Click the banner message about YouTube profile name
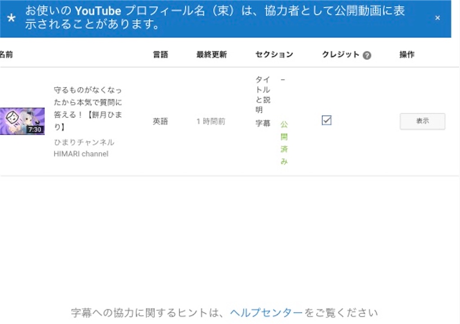 pos(215,18)
